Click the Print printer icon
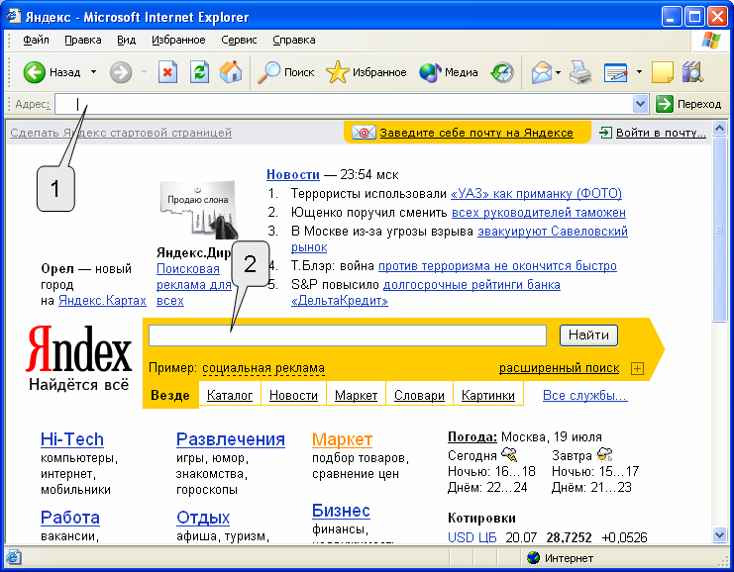The width and height of the screenshot is (734, 572). [x=580, y=72]
